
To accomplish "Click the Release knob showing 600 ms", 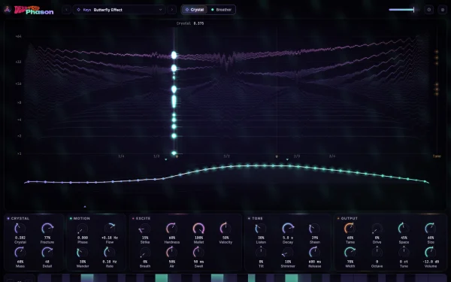I will (x=315, y=253).
